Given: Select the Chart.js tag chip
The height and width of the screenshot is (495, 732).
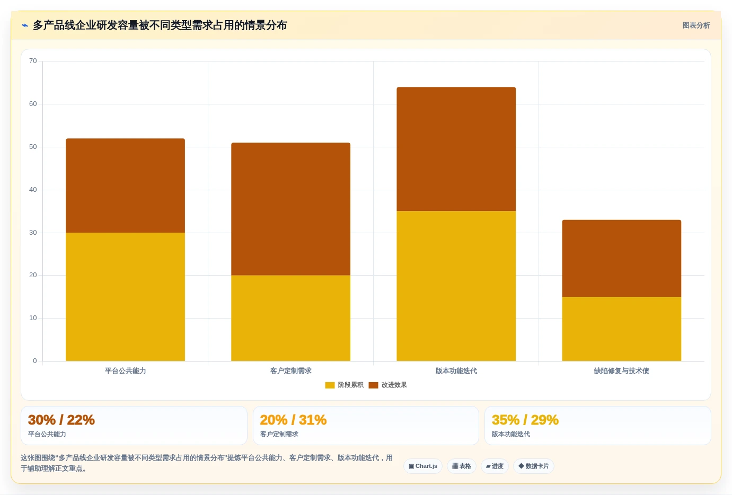Looking at the screenshot, I should pos(423,466).
